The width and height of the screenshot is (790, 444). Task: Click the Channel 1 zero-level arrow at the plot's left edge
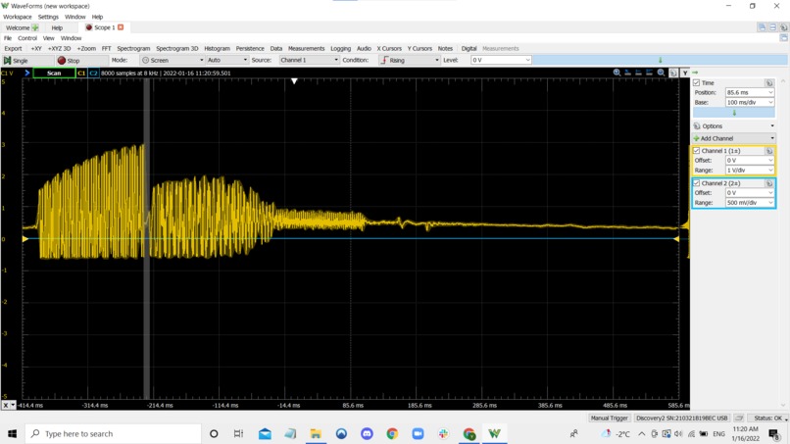tap(25, 239)
